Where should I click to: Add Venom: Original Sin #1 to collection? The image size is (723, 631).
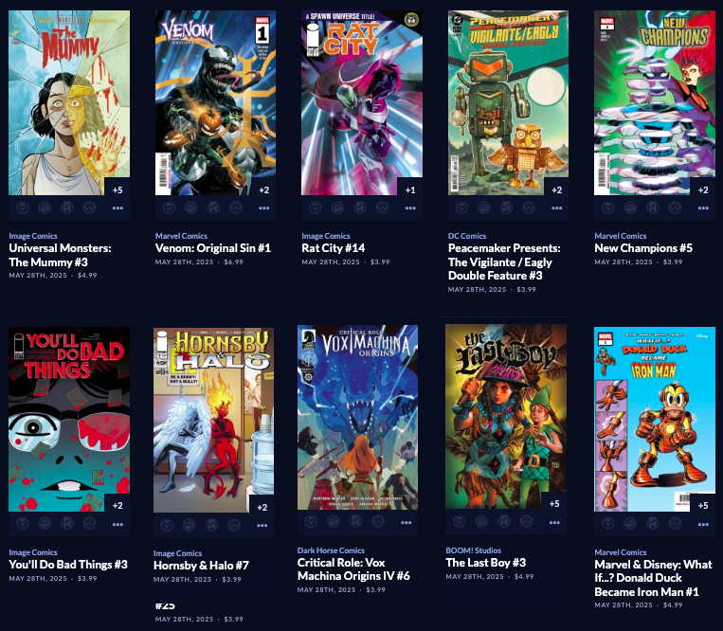(x=190, y=207)
